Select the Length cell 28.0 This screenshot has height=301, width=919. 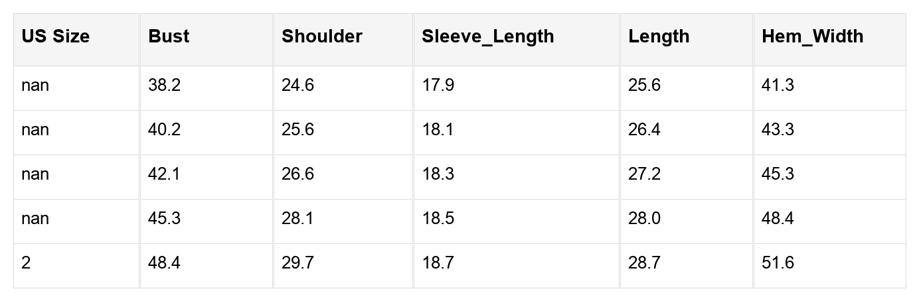click(644, 219)
